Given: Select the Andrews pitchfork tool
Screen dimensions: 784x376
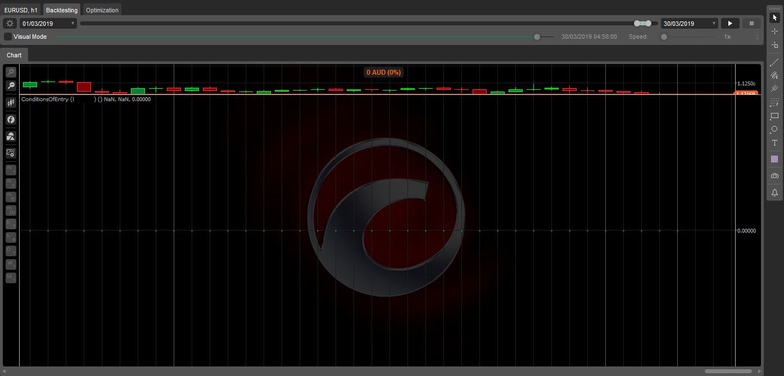Looking at the screenshot, I should 774,75.
